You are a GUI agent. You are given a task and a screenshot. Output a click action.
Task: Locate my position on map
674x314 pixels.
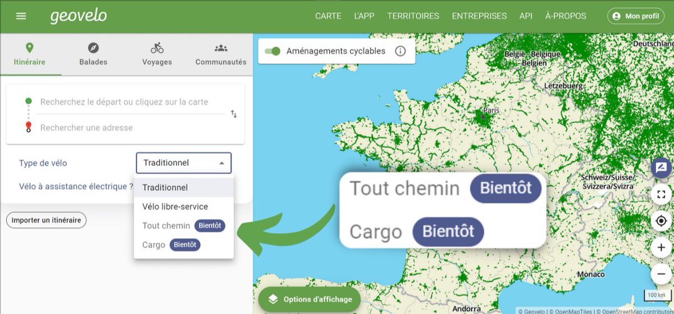[661, 221]
